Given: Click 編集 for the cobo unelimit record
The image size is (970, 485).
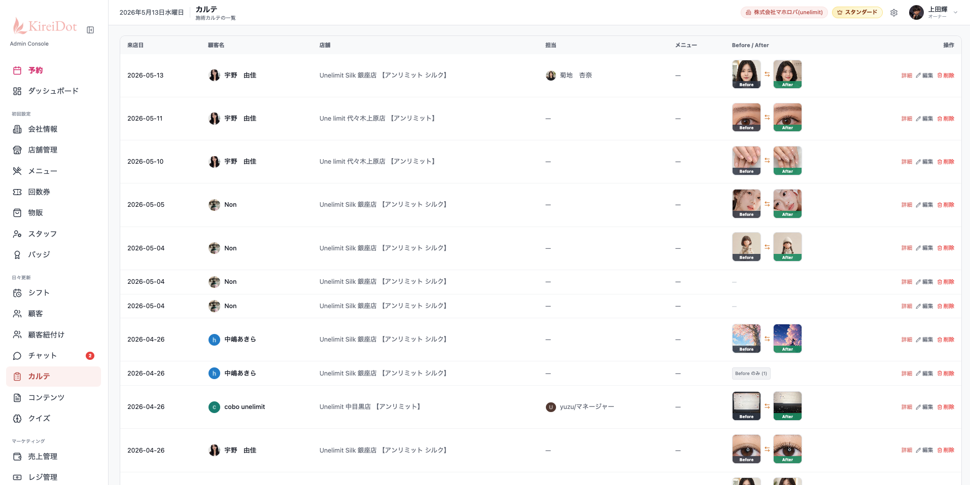Looking at the screenshot, I should tap(925, 407).
